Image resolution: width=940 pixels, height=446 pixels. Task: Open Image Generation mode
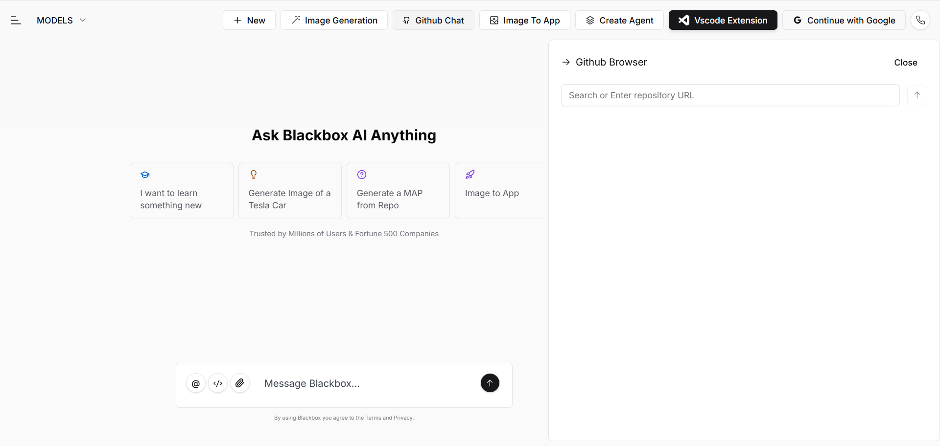click(334, 20)
